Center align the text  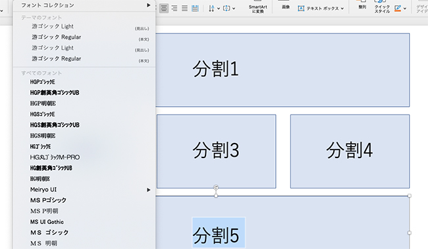tap(164, 9)
